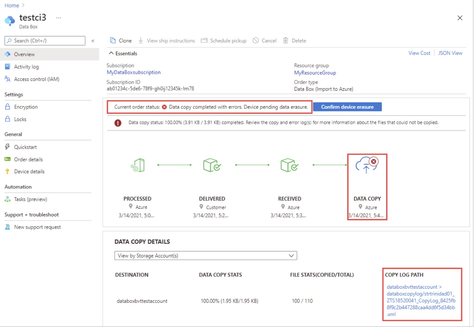The height and width of the screenshot is (327, 474).
Task: Open the ellipsis more options next to testci3
Action: pos(59,18)
